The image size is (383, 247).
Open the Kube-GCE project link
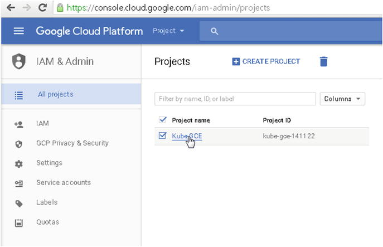coord(186,136)
